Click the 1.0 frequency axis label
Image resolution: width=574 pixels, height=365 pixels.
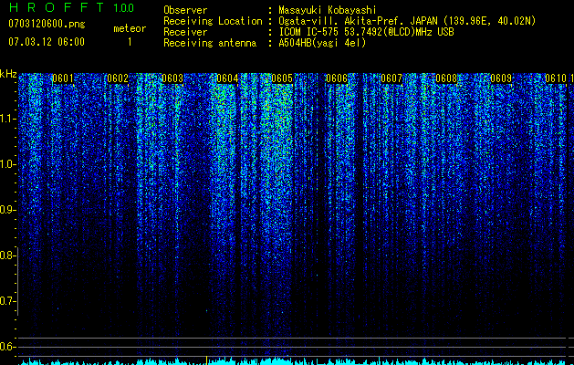pos(7,164)
